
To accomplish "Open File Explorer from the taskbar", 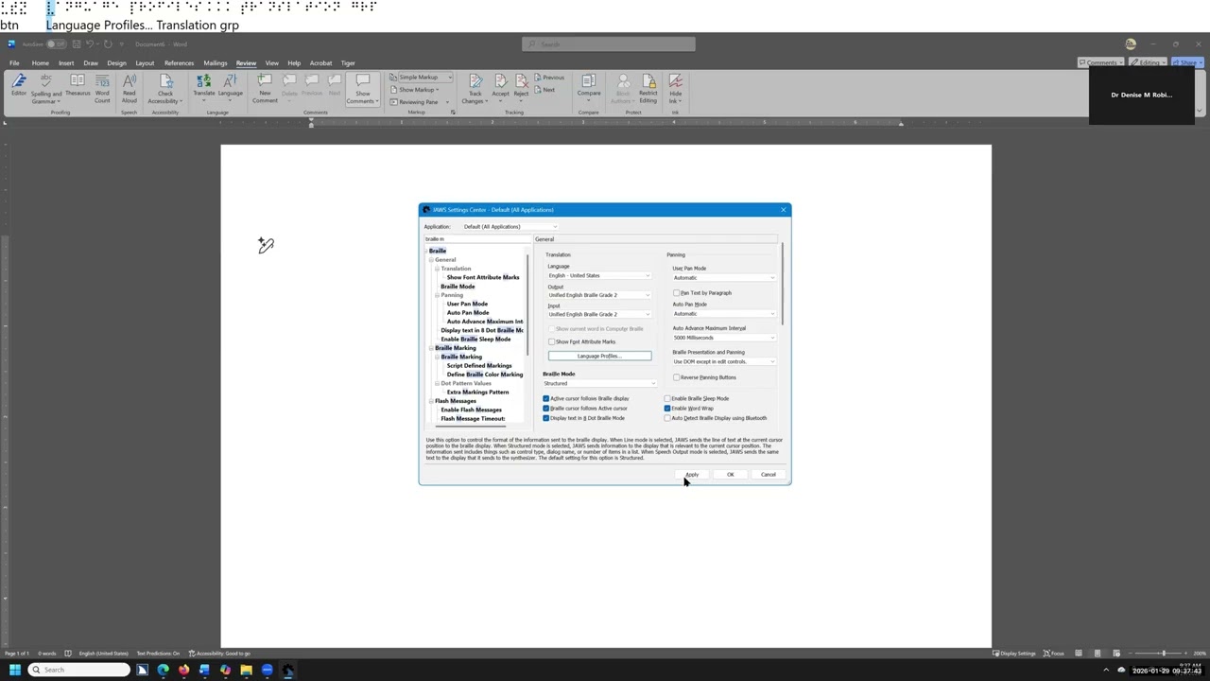I will click(246, 670).
